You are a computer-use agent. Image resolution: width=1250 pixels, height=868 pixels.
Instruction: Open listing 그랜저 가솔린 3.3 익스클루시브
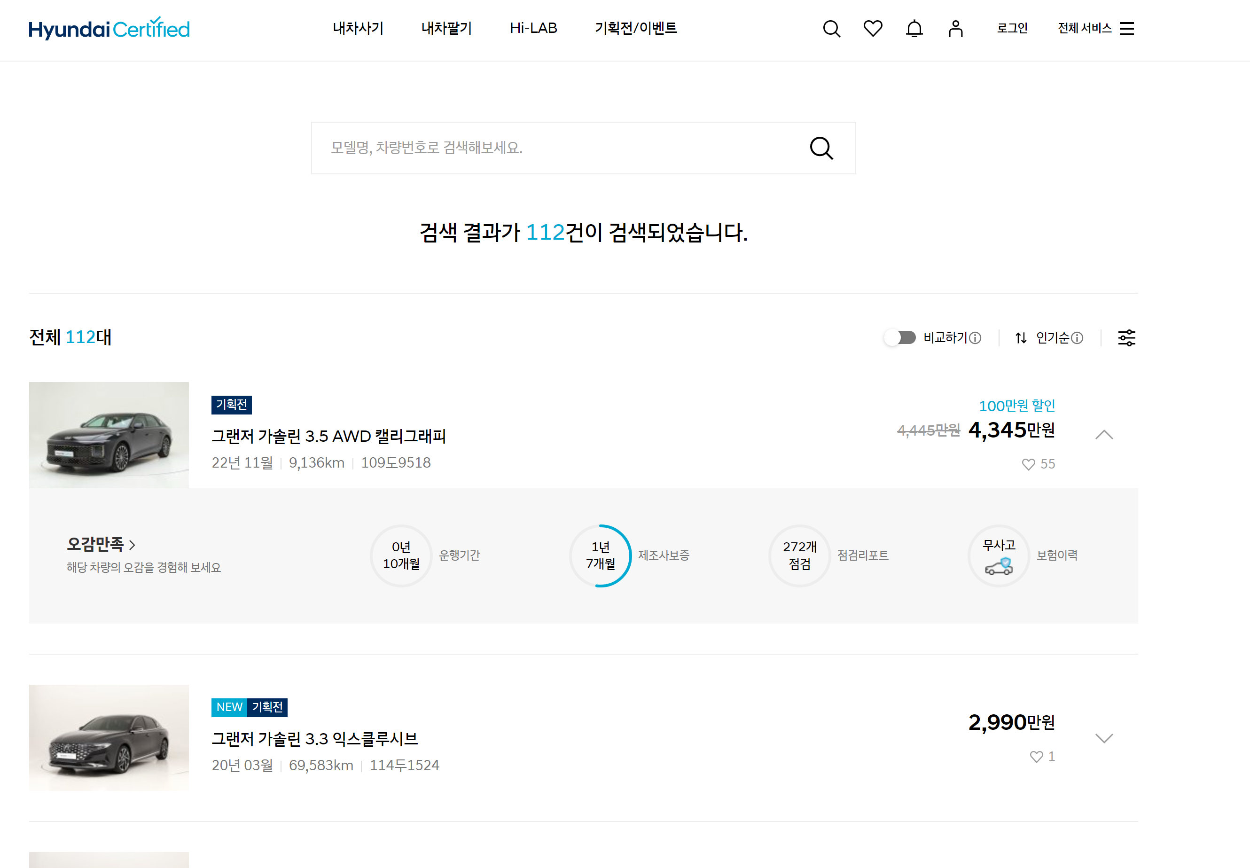[315, 739]
